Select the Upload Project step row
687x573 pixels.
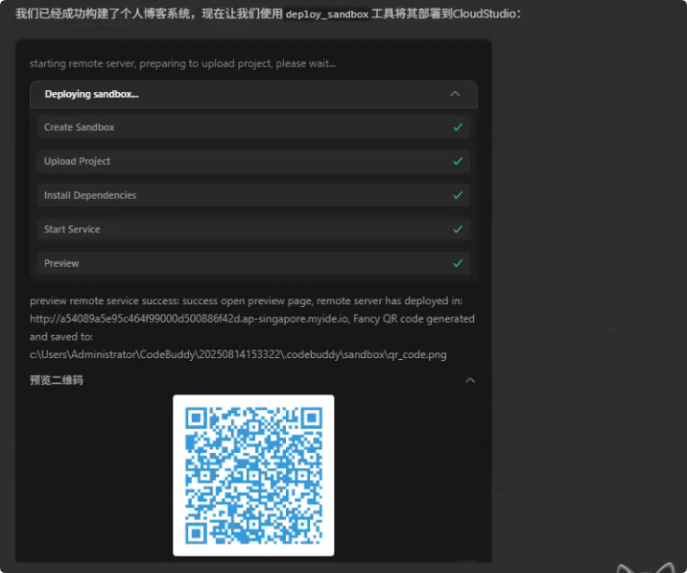coord(253,161)
